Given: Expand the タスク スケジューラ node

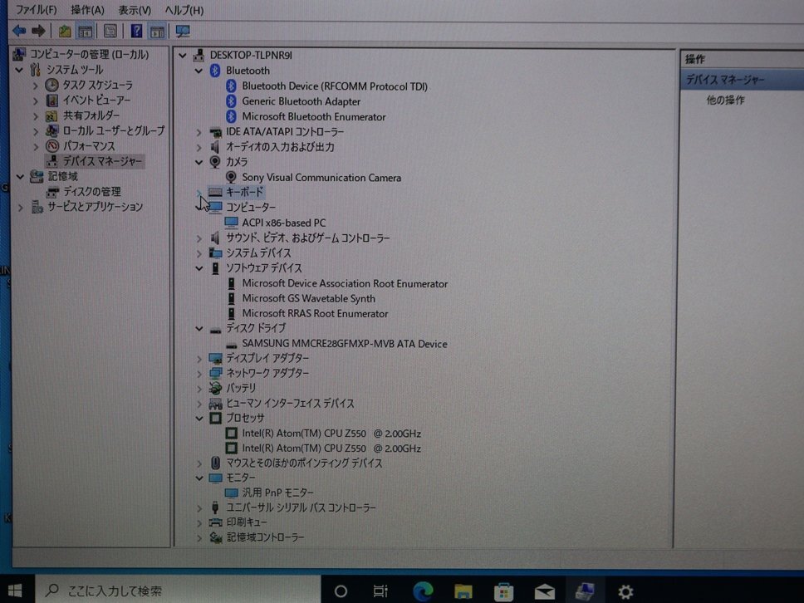Looking at the screenshot, I should pyautogui.click(x=36, y=85).
